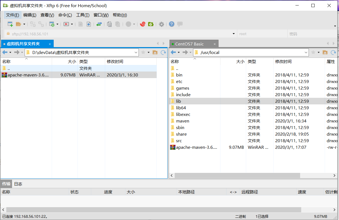Expand the dropdown beside the globe icon

point(134,24)
